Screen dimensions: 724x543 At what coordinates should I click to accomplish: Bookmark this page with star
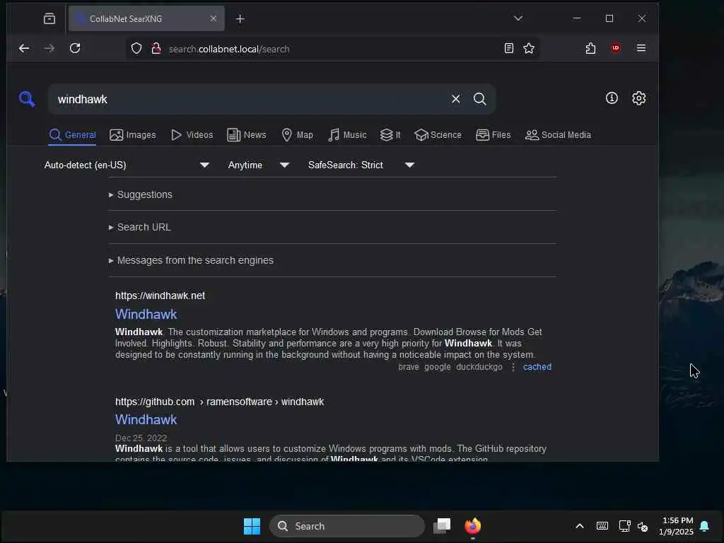[529, 48]
